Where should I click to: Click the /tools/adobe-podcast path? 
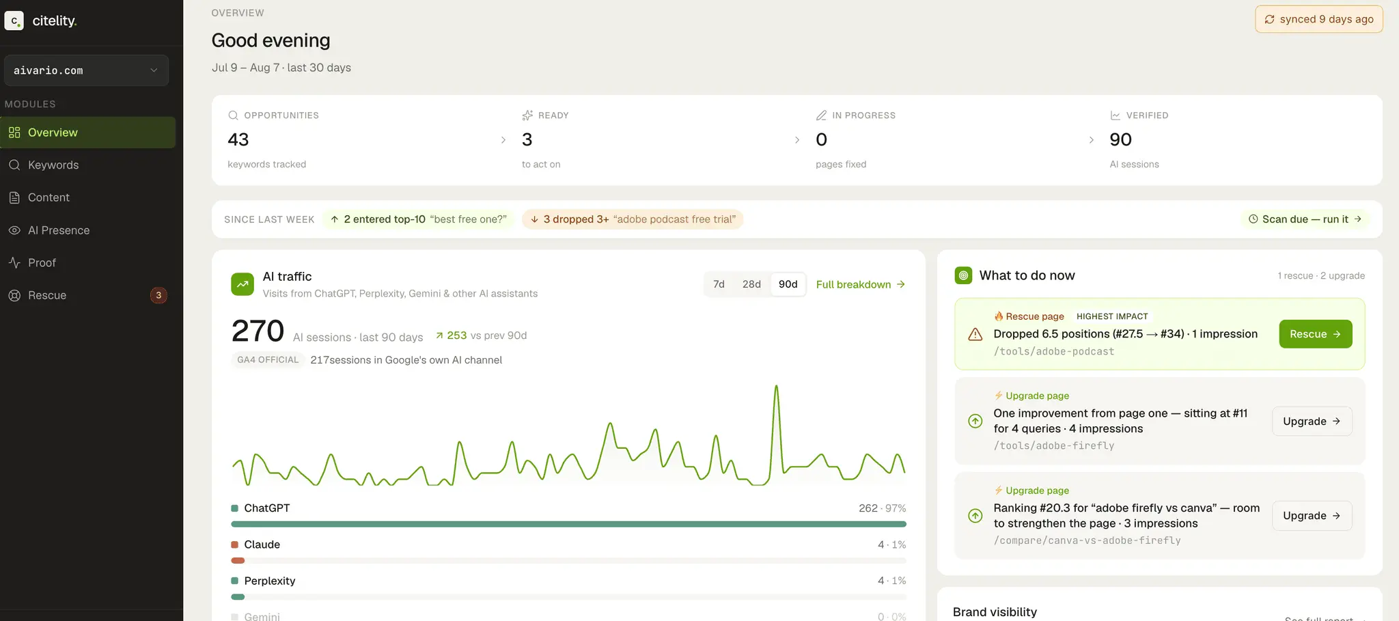1054,351
